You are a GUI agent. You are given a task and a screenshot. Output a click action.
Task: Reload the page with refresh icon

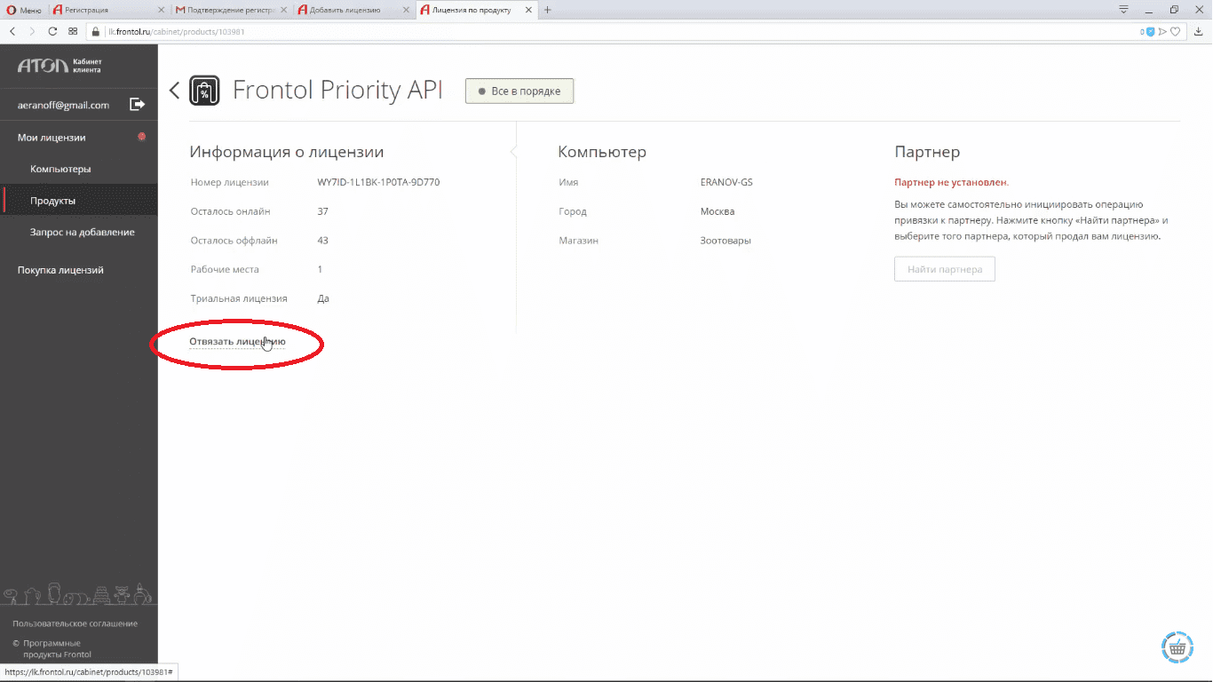[x=52, y=31]
